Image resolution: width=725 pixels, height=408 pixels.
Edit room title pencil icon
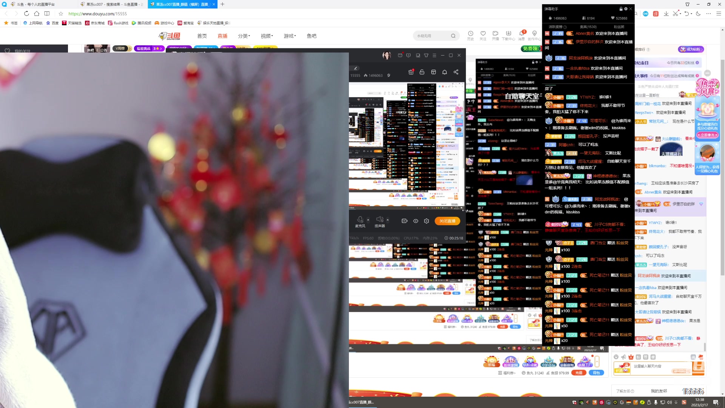coord(356,68)
